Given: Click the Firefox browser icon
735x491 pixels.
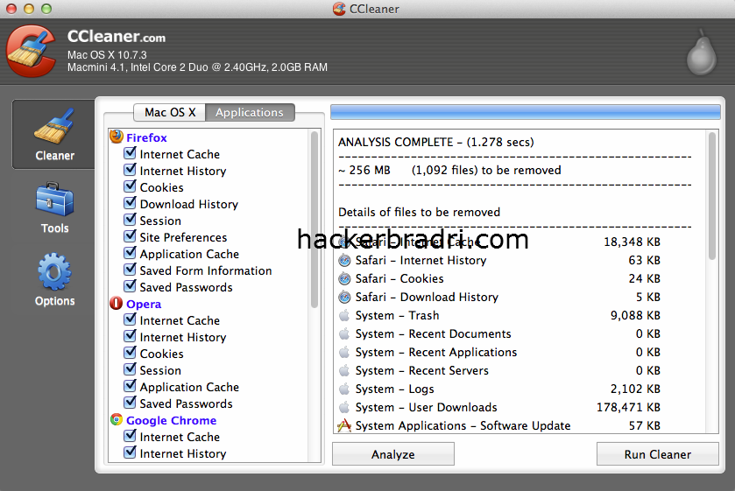Looking at the screenshot, I should point(117,137).
